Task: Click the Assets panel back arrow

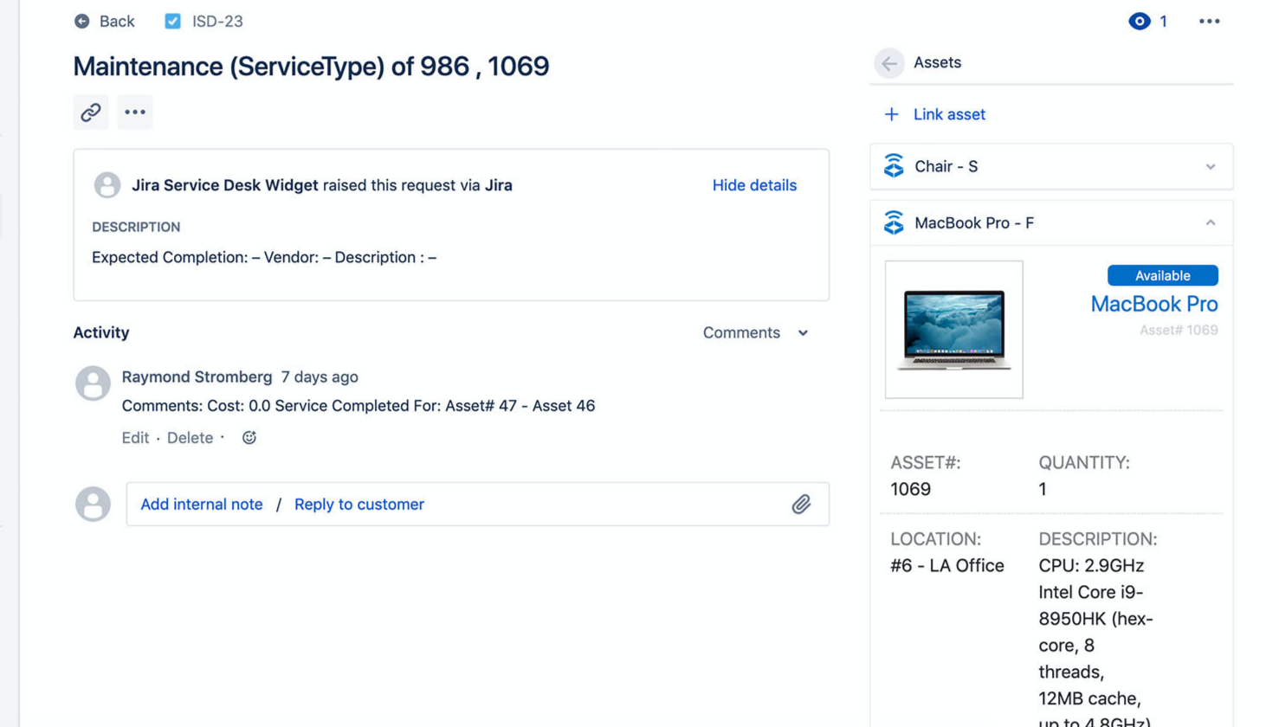Action: (888, 63)
